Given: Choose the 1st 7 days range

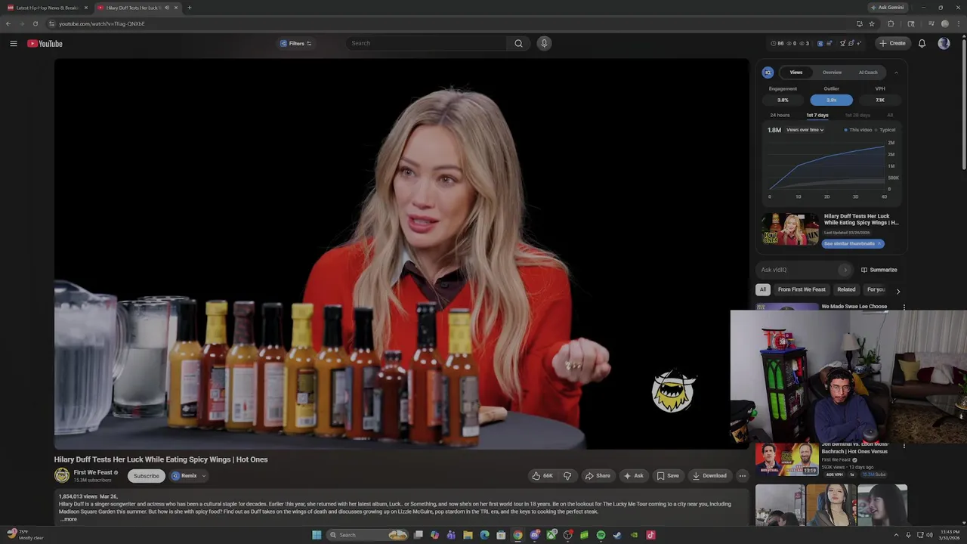Looking at the screenshot, I should pos(817,115).
